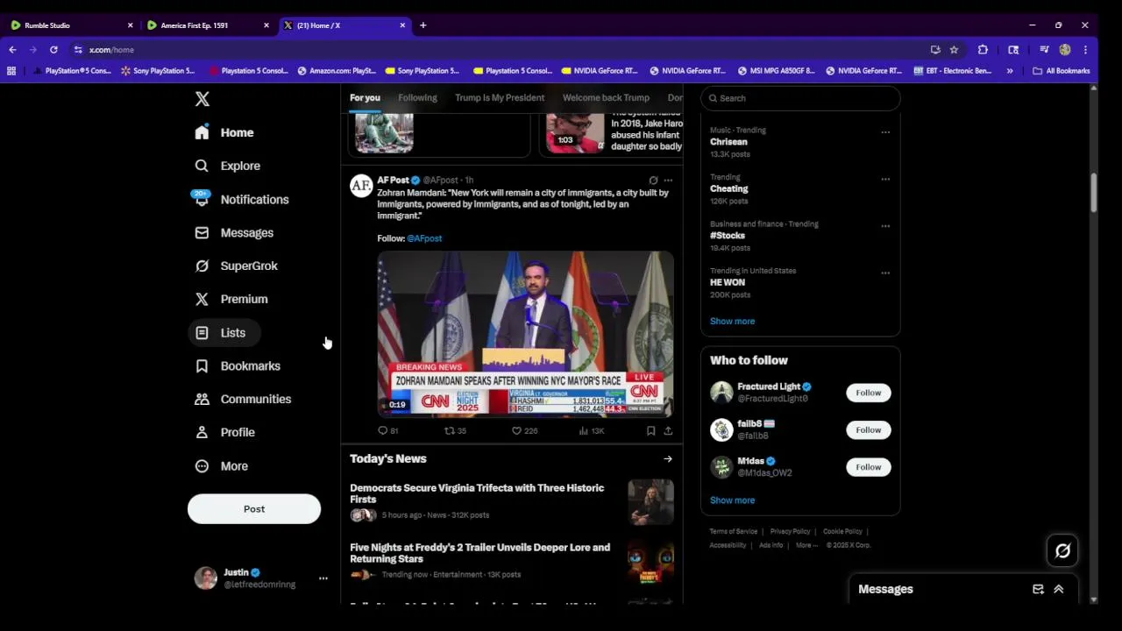Image resolution: width=1122 pixels, height=631 pixels.
Task: Expand the Messages drawer
Action: [x=1058, y=589]
